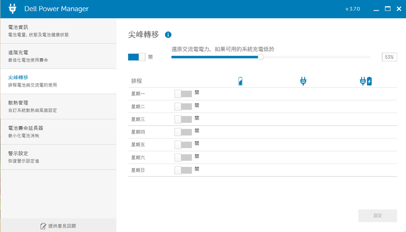Click the 53% threshold value field
406x232 pixels.
coord(389,57)
